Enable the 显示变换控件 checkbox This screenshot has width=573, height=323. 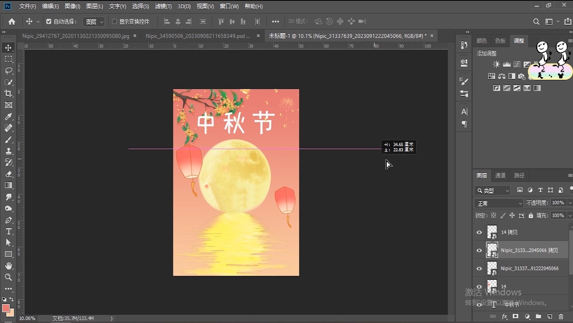coord(114,21)
